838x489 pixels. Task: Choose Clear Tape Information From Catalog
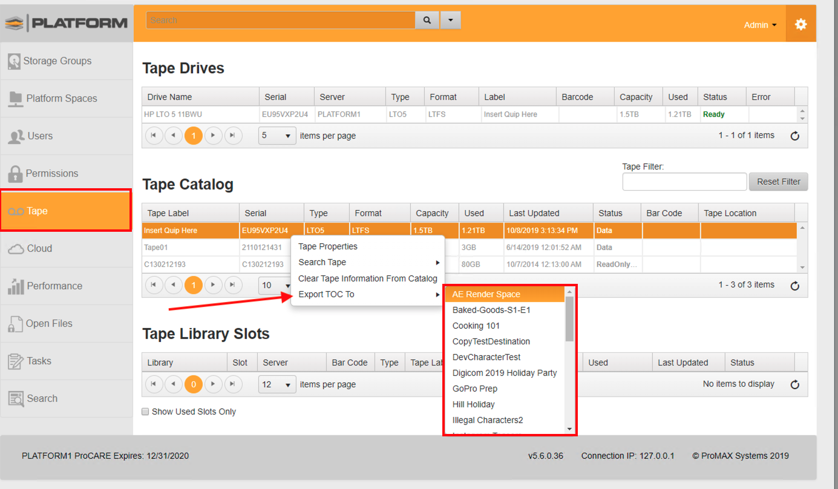pos(367,278)
